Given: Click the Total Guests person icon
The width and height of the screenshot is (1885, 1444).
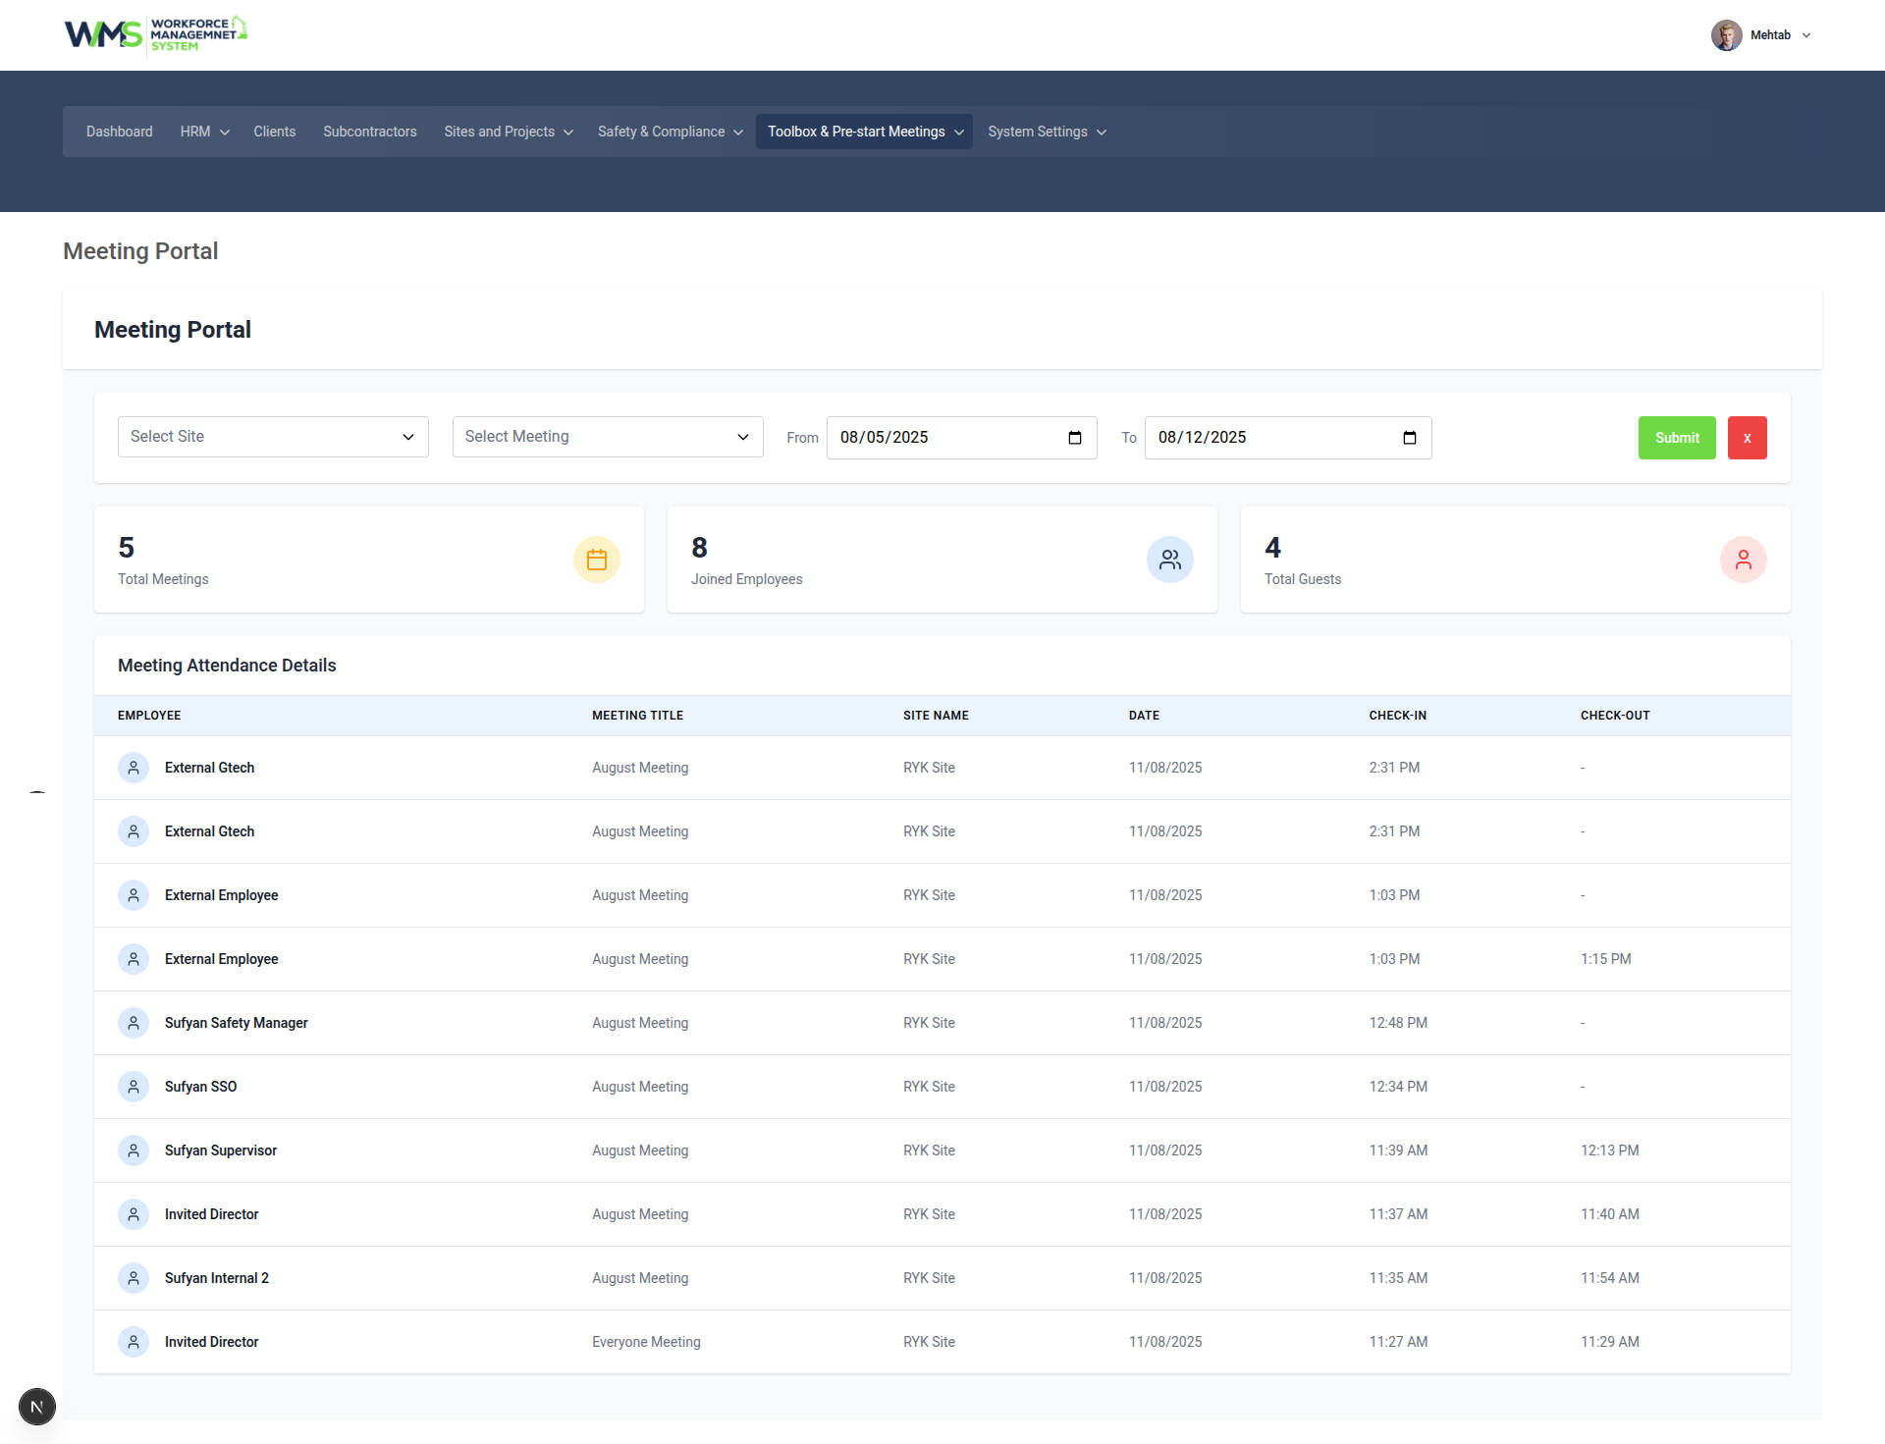Looking at the screenshot, I should click(1743, 560).
